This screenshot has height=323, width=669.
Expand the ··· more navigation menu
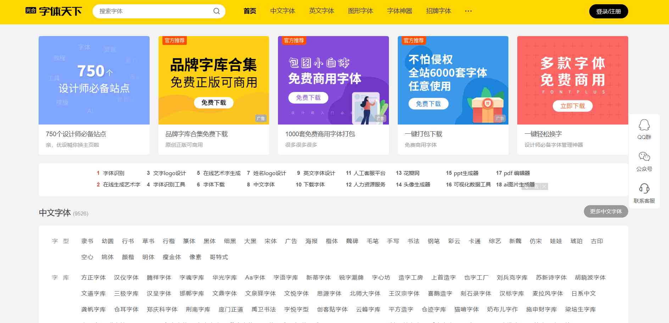pyautogui.click(x=468, y=11)
